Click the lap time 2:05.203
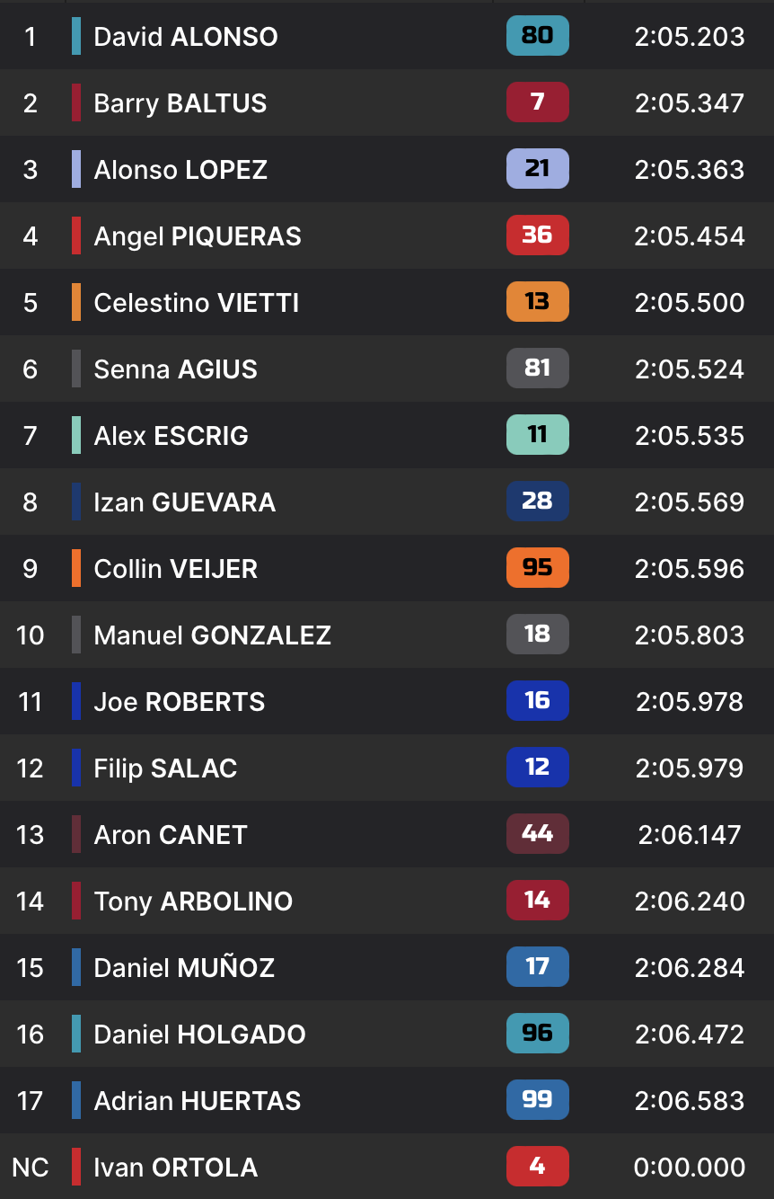774x1199 pixels. [690, 37]
